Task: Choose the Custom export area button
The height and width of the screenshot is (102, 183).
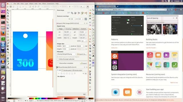Action: (83, 29)
